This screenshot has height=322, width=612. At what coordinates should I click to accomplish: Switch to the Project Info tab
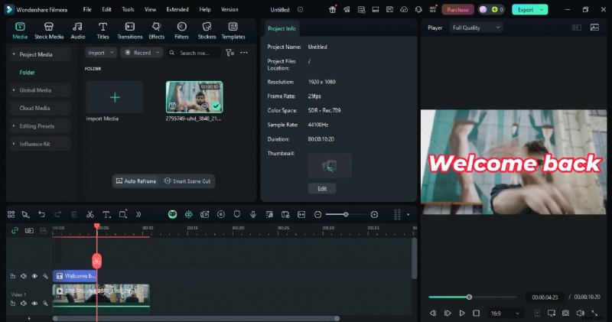[x=282, y=28]
